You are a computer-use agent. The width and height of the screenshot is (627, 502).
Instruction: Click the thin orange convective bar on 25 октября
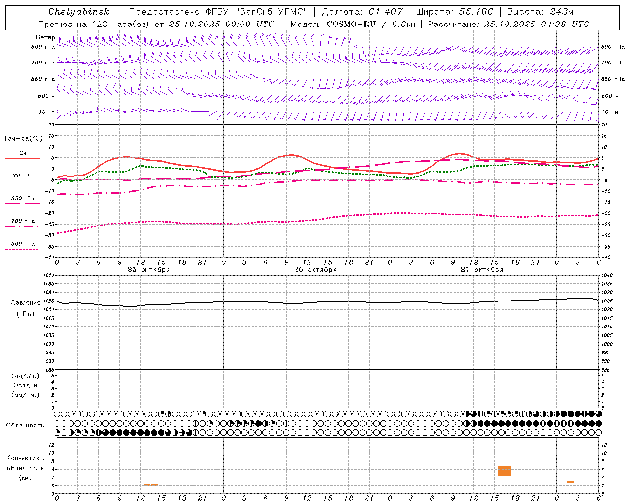[x=151, y=485]
